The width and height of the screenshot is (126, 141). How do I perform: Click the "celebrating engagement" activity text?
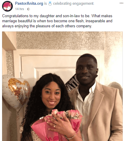coord(74,4)
